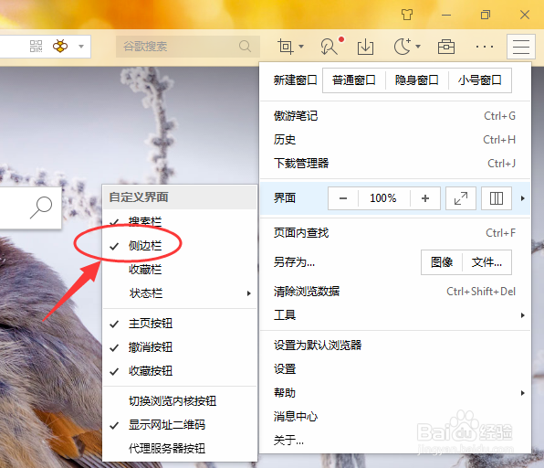Click the page search magnifier icon

click(41, 207)
